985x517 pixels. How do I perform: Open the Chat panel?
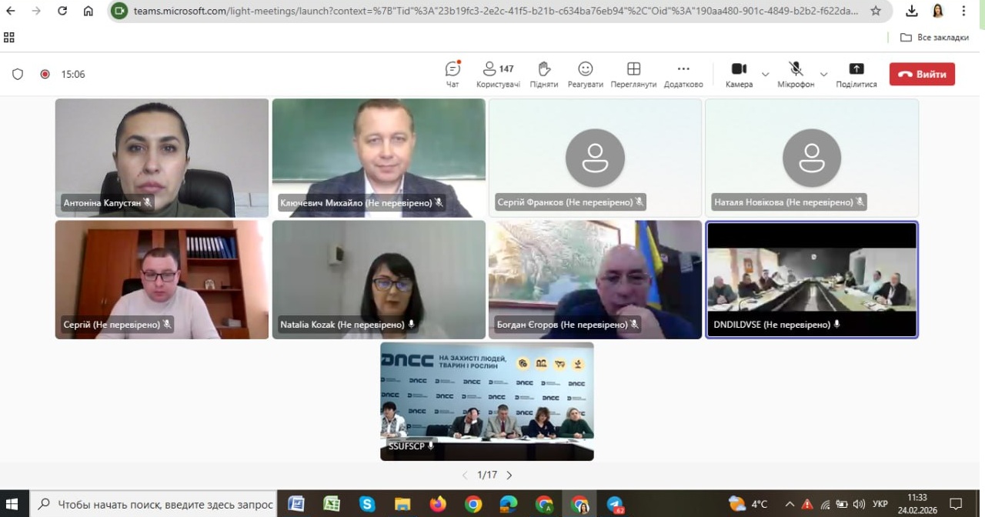pyautogui.click(x=452, y=74)
